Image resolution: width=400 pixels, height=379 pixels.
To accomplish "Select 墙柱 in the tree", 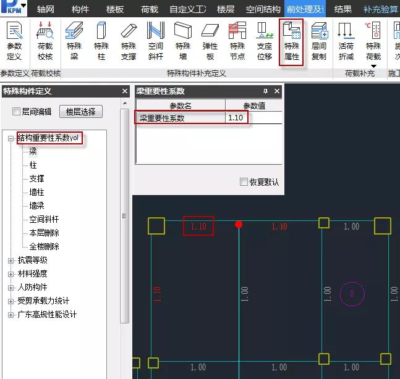I will click(x=36, y=192).
